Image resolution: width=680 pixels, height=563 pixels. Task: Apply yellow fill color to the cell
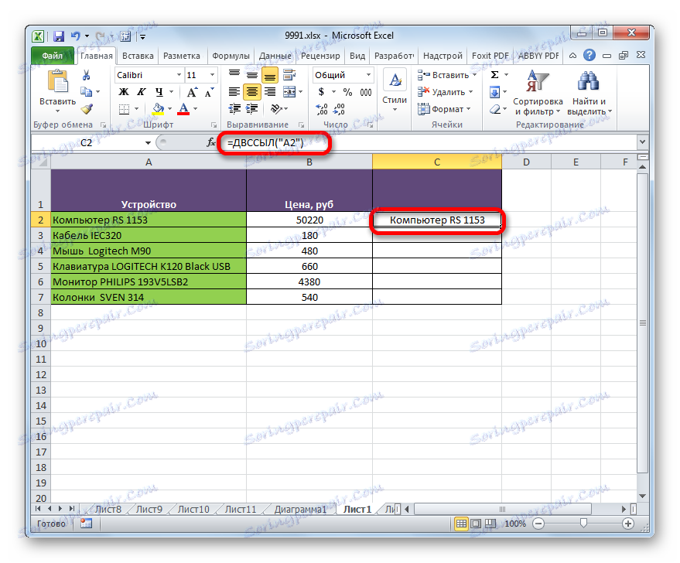click(x=159, y=109)
